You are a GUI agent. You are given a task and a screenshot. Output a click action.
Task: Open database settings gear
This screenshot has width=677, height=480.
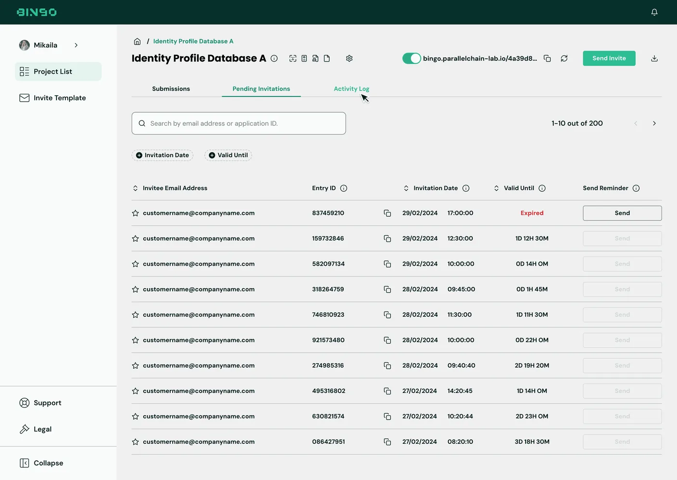pyautogui.click(x=349, y=59)
